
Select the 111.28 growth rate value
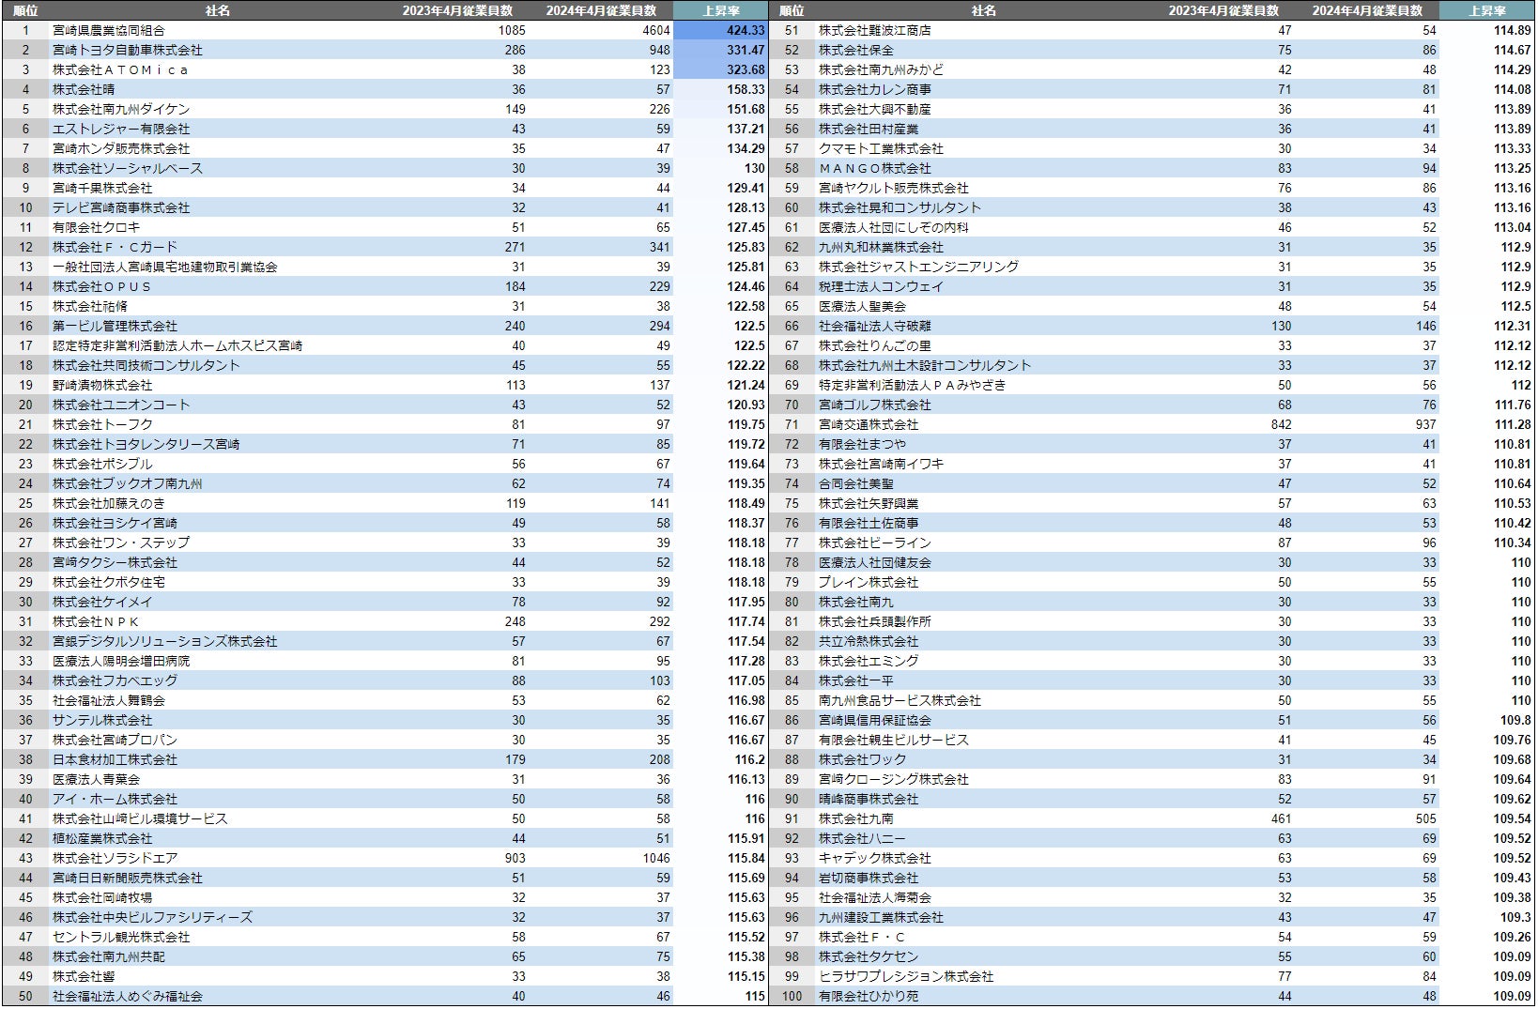click(x=1513, y=424)
